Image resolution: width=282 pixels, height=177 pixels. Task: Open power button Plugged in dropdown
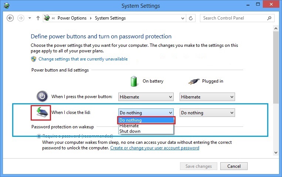coord(207,97)
